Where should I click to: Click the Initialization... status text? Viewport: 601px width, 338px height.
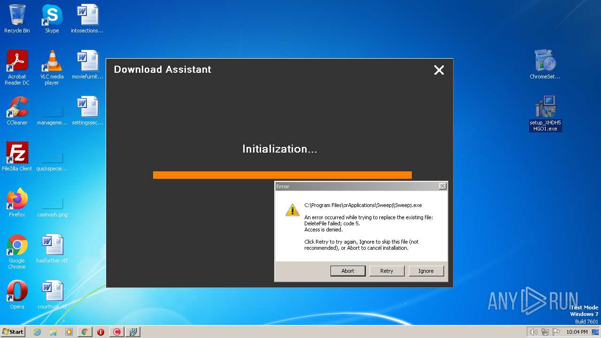(x=280, y=149)
